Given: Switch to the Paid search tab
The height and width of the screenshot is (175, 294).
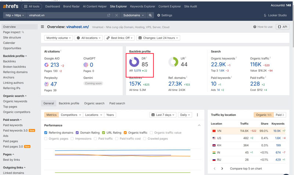Looking at the screenshot, I should click(117, 103).
